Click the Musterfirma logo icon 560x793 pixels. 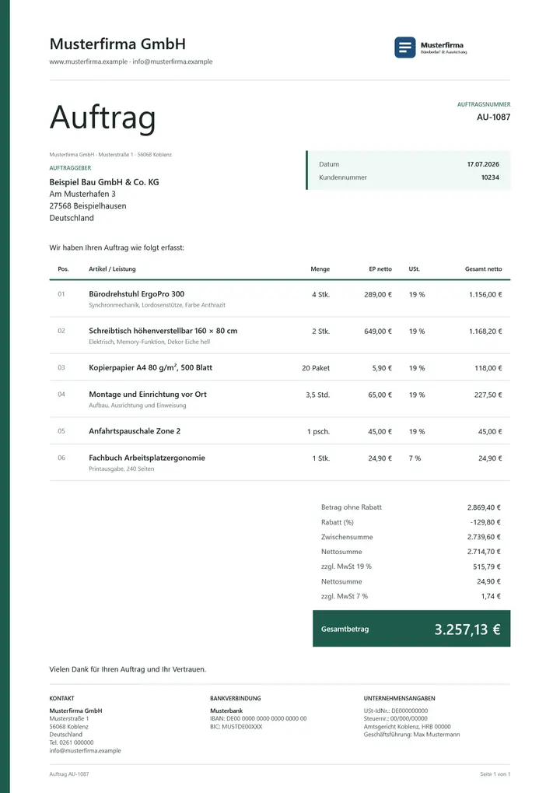point(405,47)
